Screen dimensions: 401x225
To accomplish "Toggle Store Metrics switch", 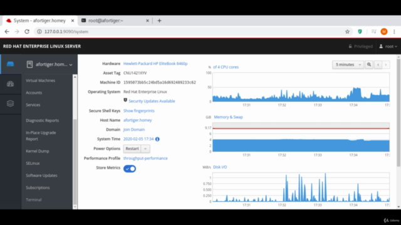I will (x=130, y=169).
